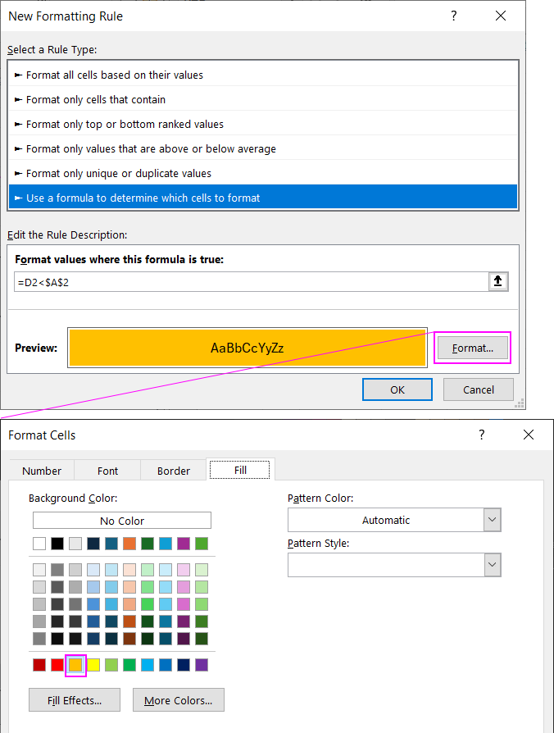Image resolution: width=554 pixels, height=733 pixels.
Task: Click inside the formula input field
Action: 246,281
